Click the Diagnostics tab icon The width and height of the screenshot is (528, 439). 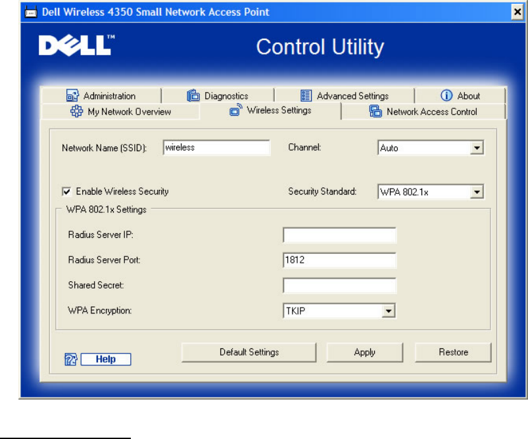[x=193, y=95]
